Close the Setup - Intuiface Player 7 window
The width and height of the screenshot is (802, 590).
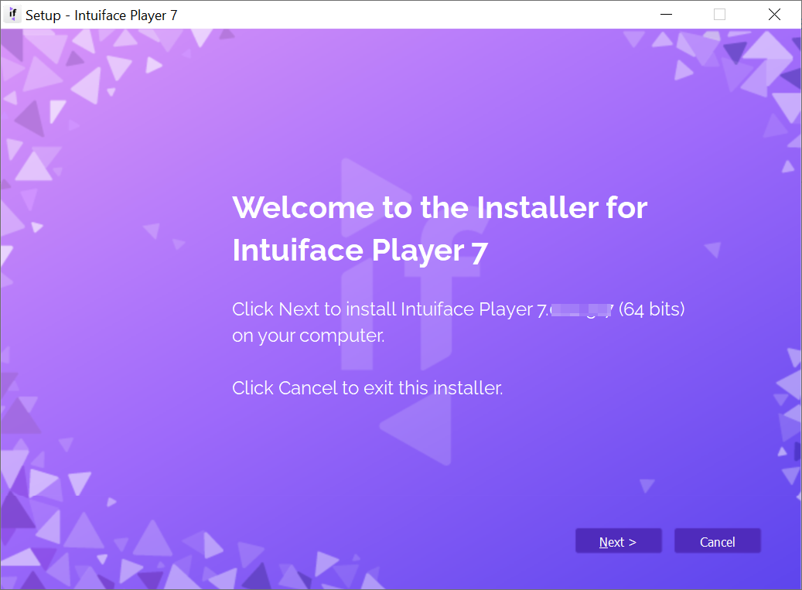[x=774, y=15]
